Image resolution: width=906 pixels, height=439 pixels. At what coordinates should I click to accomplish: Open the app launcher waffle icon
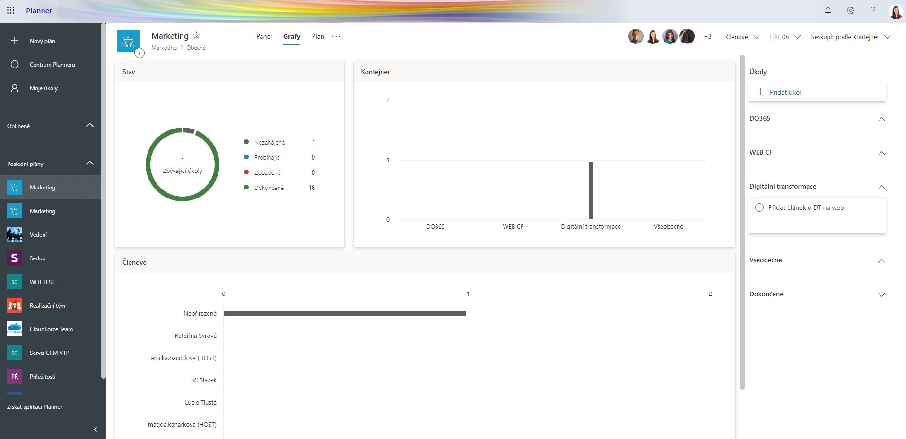[10, 10]
